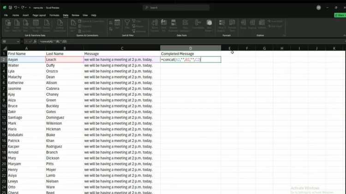Expand the formula bar
The width and height of the screenshot is (346, 194).
[345, 41]
